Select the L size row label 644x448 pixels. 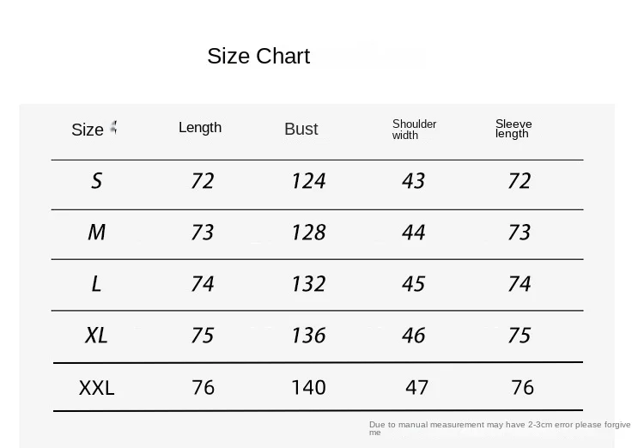(x=96, y=284)
